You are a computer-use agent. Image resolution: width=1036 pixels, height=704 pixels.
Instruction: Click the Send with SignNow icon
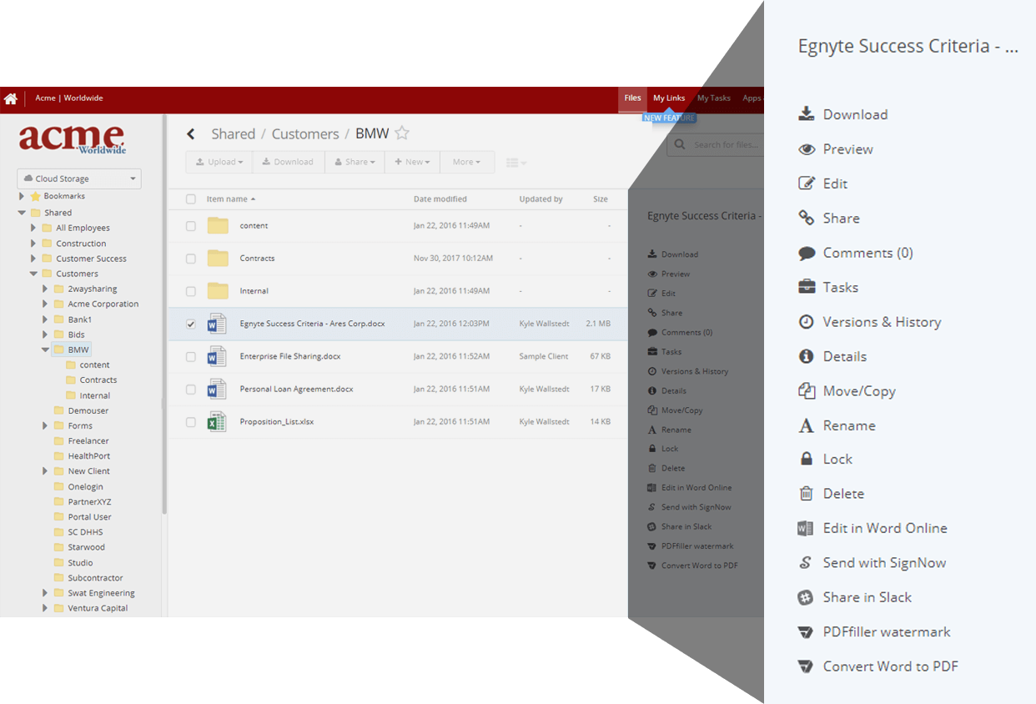pos(806,563)
